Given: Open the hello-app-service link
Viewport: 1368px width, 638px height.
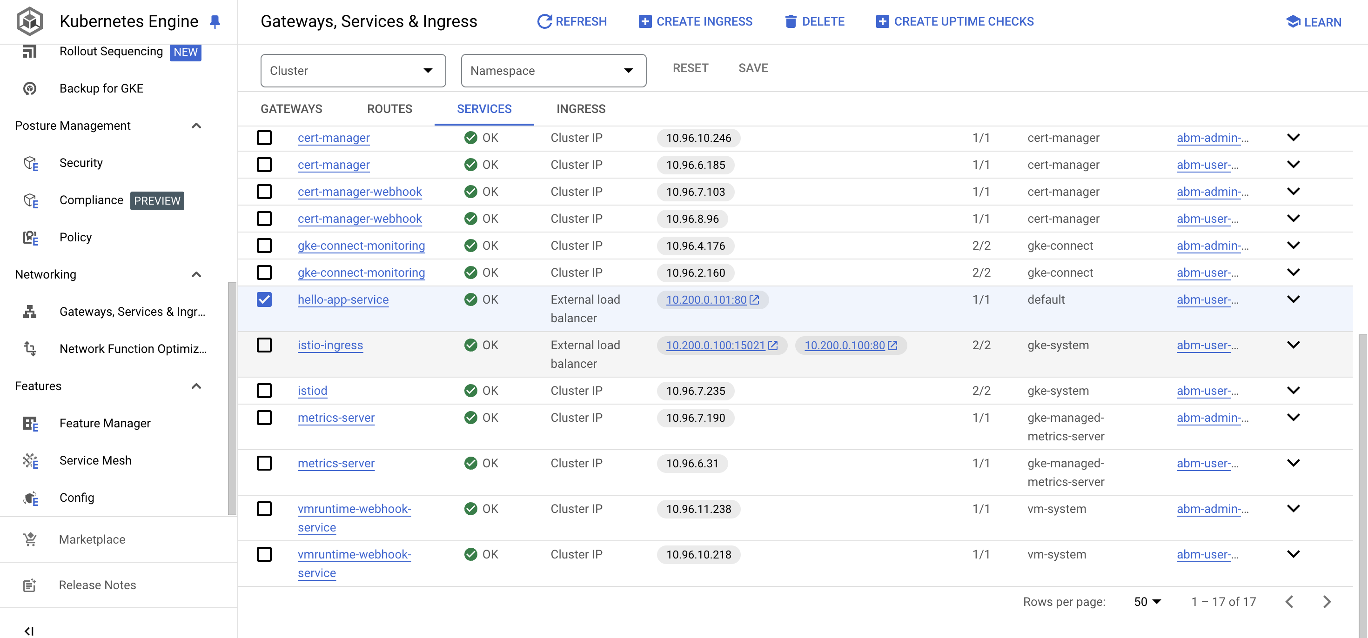Looking at the screenshot, I should tap(343, 299).
